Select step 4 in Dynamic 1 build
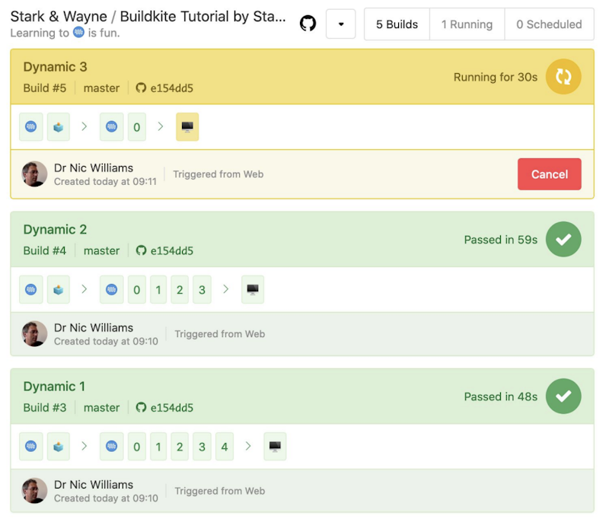 tap(224, 447)
